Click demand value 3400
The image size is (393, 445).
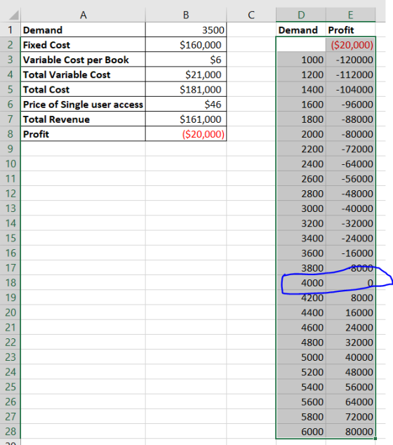(301, 238)
